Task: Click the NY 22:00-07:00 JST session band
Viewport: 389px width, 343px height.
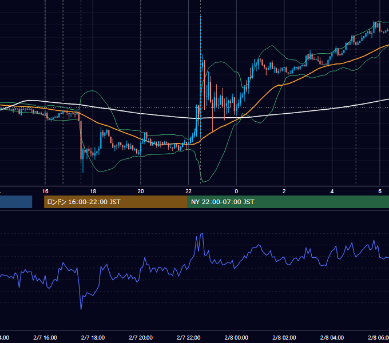Action: point(288,202)
